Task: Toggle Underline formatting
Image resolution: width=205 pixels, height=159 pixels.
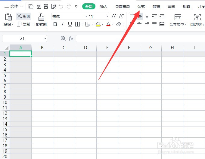Action: pos(70,24)
